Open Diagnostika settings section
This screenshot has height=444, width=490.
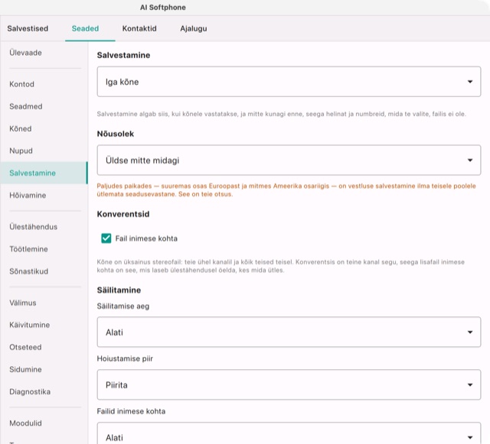pos(44,391)
